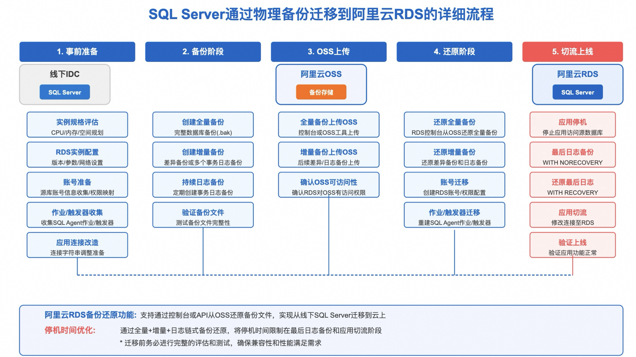
Task: Select the 确认OSS可访问性 step box
Action: [x=329, y=185]
